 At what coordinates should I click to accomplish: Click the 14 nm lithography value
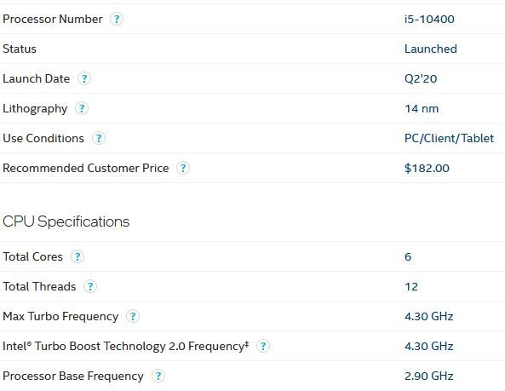tap(422, 108)
